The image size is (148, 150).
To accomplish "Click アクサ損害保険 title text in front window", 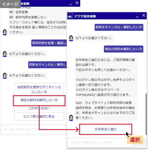I will pos(85,16).
